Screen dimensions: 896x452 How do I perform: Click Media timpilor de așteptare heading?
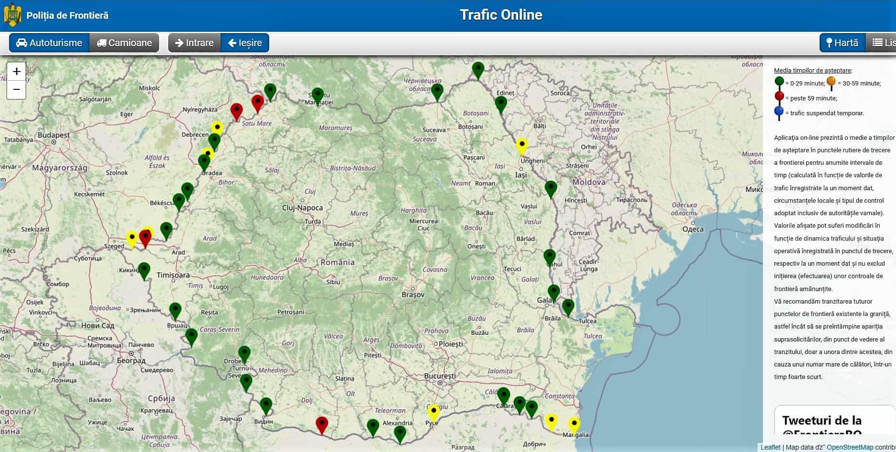click(x=813, y=71)
